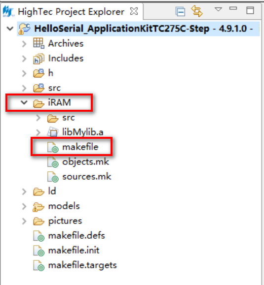Click the objects.mk file icon
The image size is (264, 285).
click(53, 162)
